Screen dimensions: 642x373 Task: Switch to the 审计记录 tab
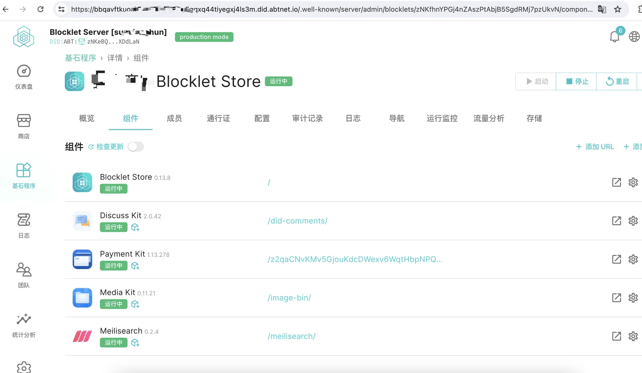pyautogui.click(x=307, y=118)
